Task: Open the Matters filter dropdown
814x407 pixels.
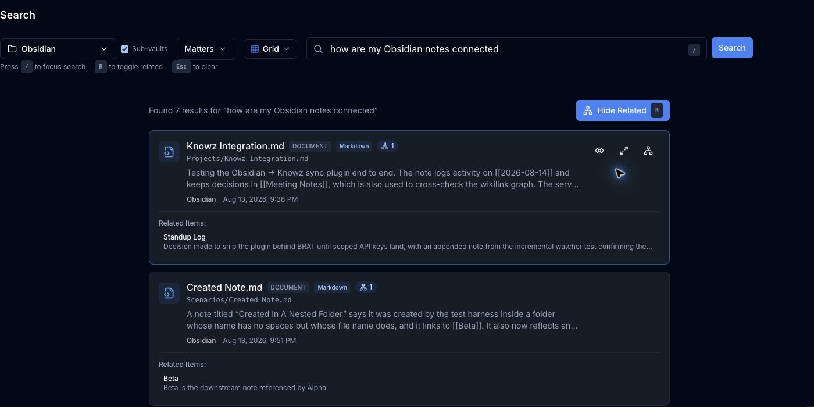Action: click(205, 49)
